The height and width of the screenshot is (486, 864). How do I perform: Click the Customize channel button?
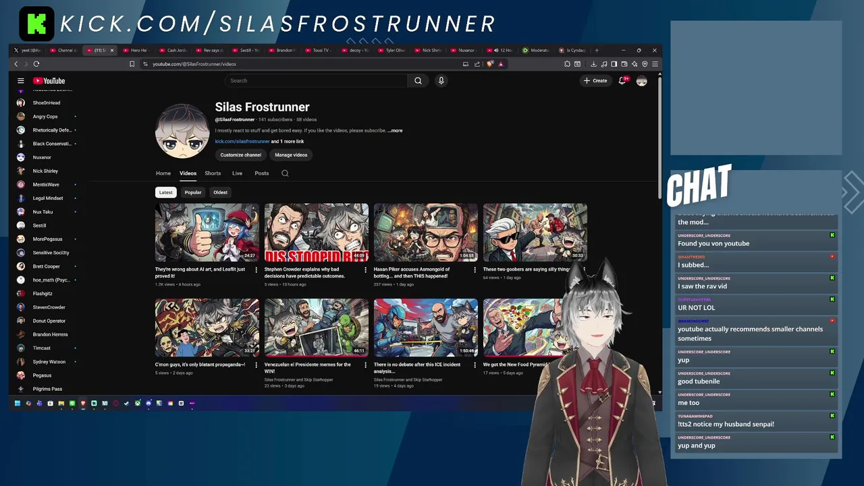pyautogui.click(x=240, y=155)
